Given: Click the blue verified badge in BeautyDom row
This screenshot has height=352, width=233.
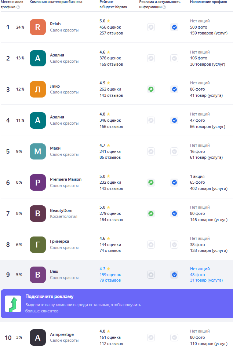Looking at the screenshot, I should tap(174, 213).
